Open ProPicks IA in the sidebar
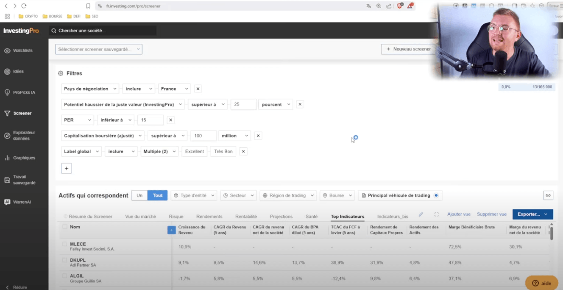The width and height of the screenshot is (563, 290). click(x=20, y=92)
